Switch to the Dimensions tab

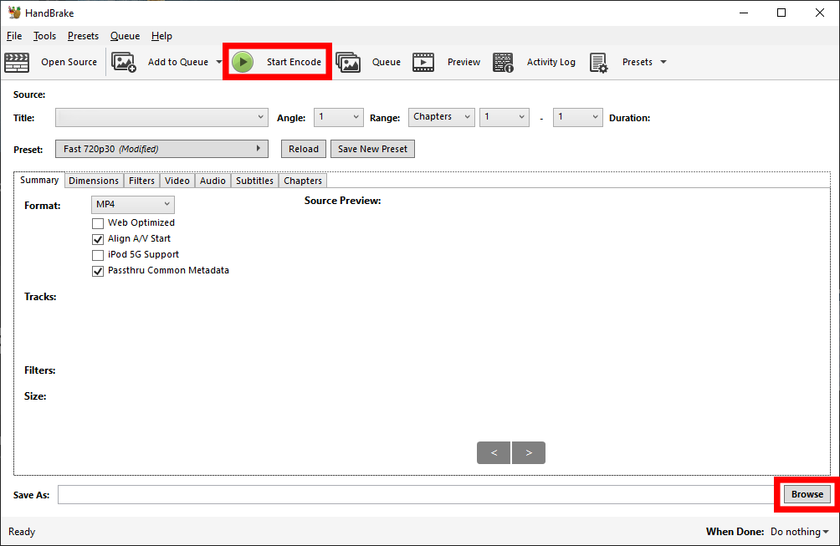94,181
